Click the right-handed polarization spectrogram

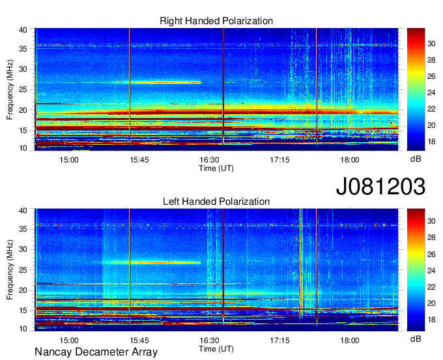tap(216, 89)
